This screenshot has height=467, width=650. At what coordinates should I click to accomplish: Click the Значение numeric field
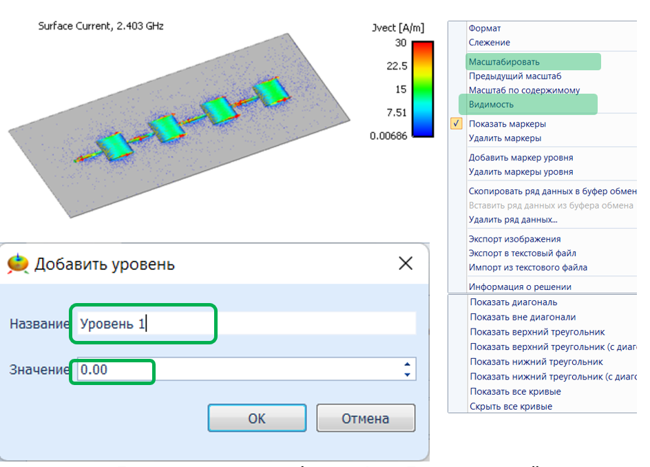238,370
